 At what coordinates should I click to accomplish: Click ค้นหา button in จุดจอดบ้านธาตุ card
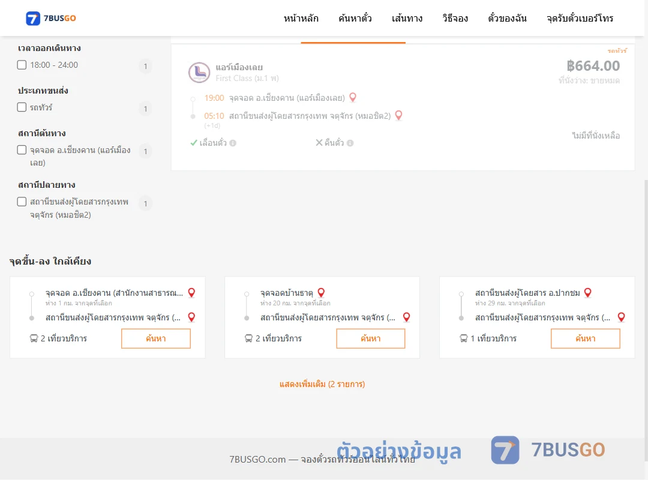pos(371,338)
